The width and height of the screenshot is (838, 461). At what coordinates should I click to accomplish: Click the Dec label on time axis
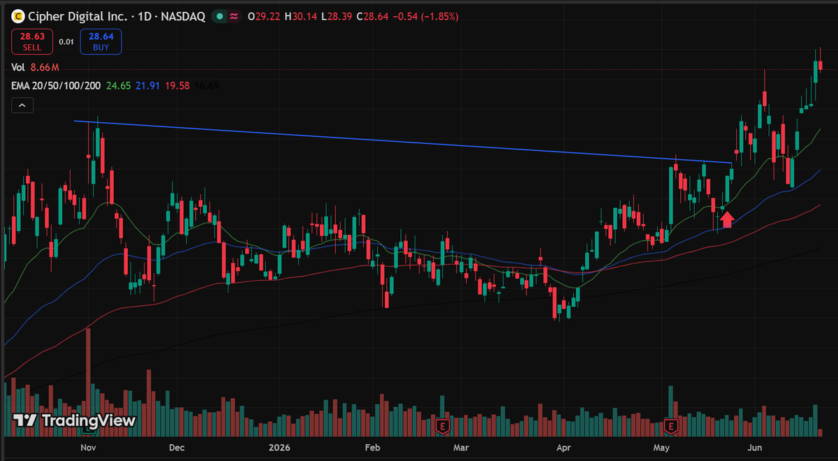tap(177, 446)
